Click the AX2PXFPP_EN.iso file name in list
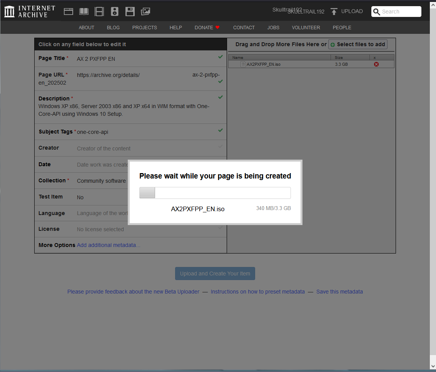 (264, 64)
